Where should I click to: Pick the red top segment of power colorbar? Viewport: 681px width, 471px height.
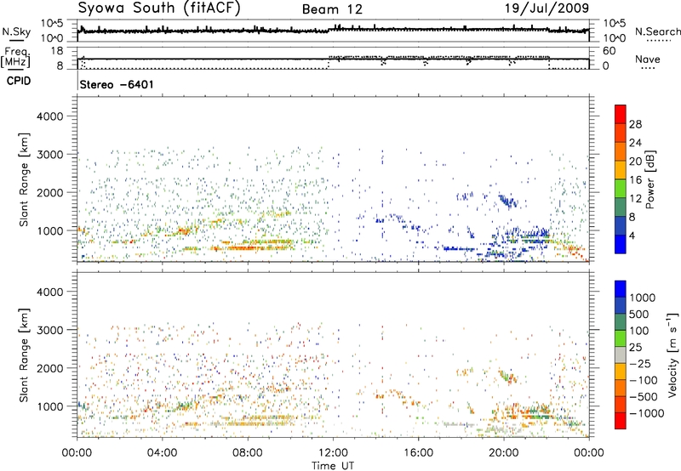[x=621, y=114]
